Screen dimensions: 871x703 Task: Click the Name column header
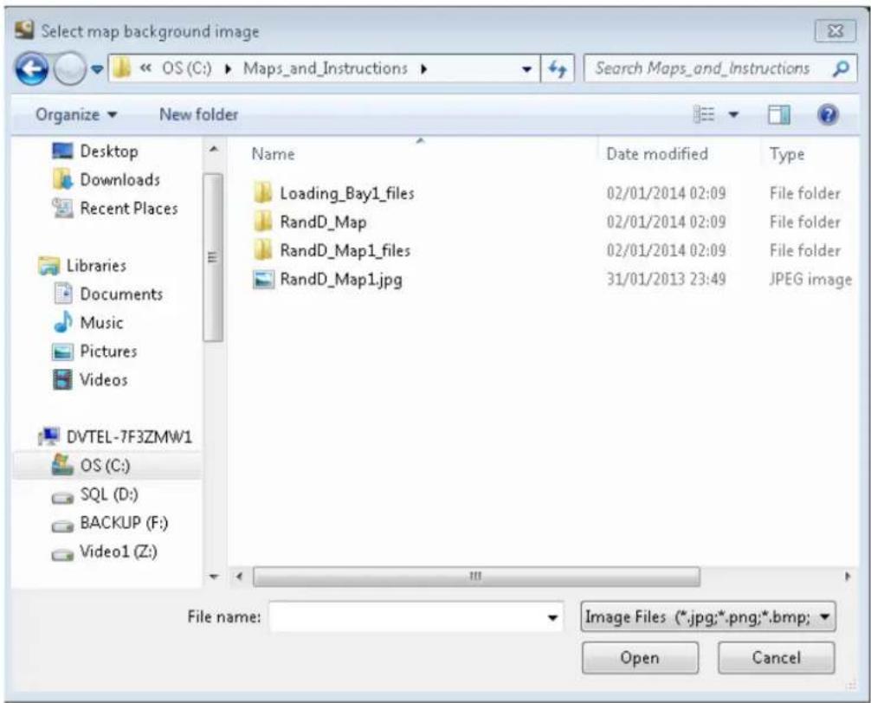click(x=273, y=154)
